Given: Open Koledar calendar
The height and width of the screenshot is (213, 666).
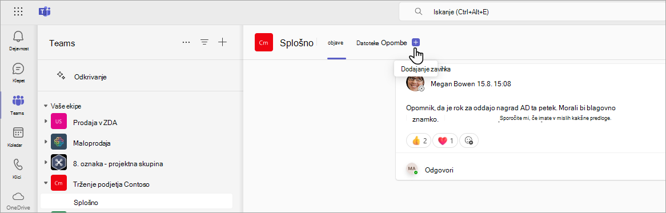Looking at the screenshot, I should point(18,136).
